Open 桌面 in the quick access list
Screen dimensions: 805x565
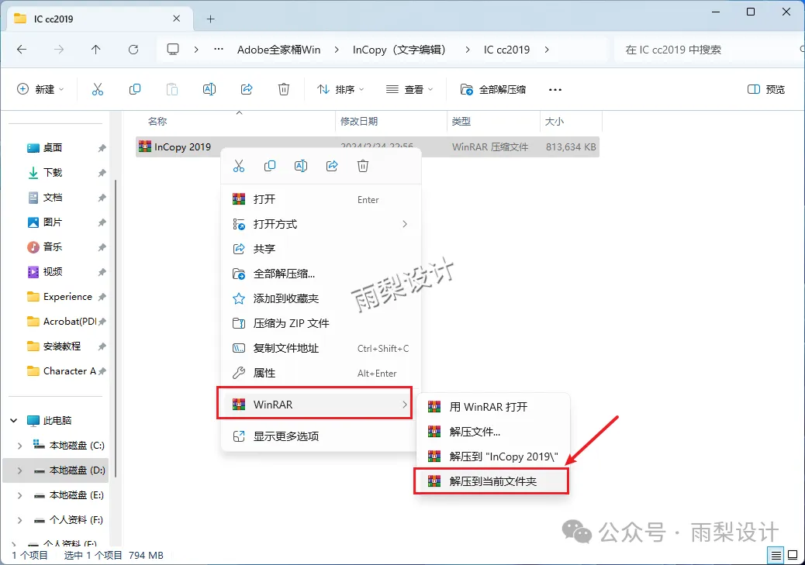[x=53, y=148]
